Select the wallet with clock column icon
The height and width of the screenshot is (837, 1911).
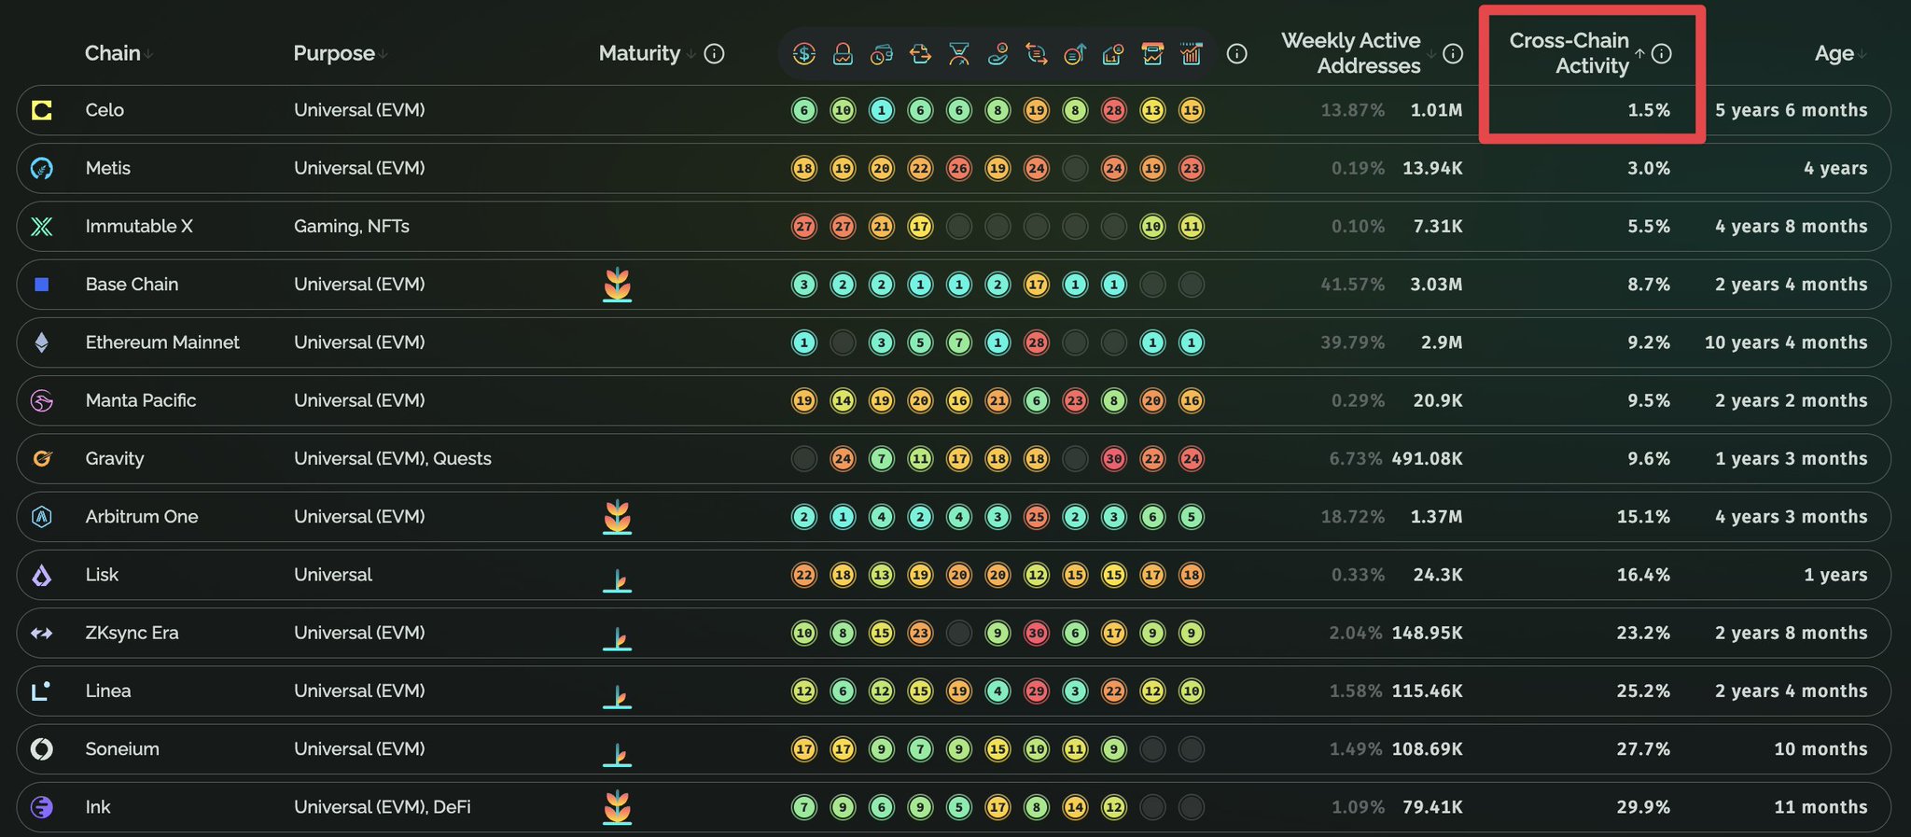882,54
